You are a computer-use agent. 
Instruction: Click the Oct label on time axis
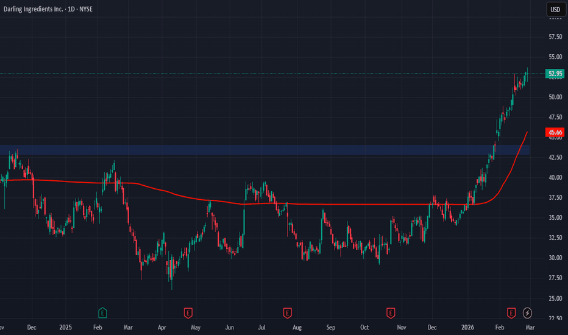pyautogui.click(x=364, y=328)
